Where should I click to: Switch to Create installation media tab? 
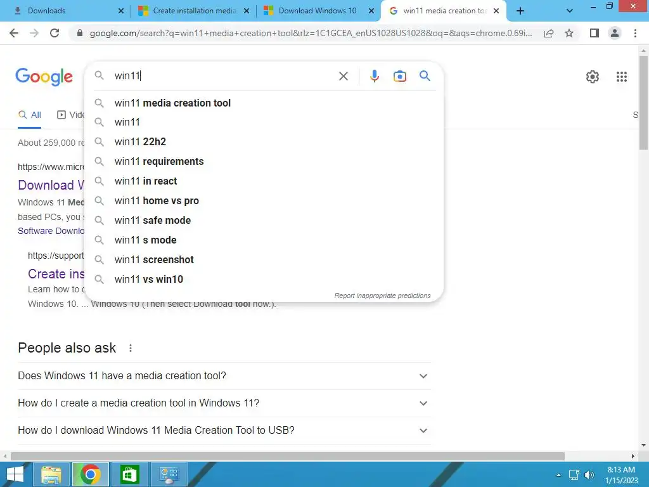pos(193,11)
